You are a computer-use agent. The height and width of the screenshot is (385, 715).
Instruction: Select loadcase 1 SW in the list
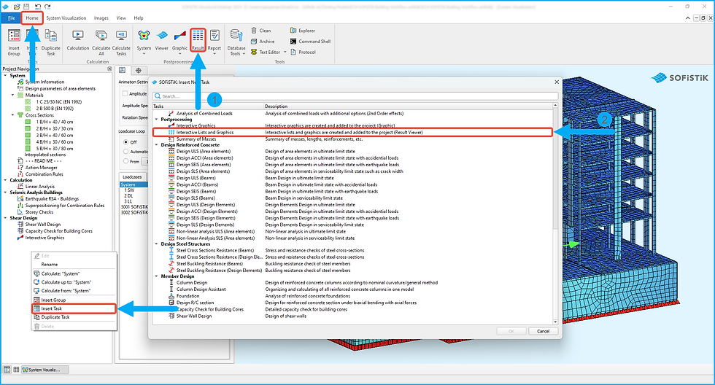(x=129, y=190)
